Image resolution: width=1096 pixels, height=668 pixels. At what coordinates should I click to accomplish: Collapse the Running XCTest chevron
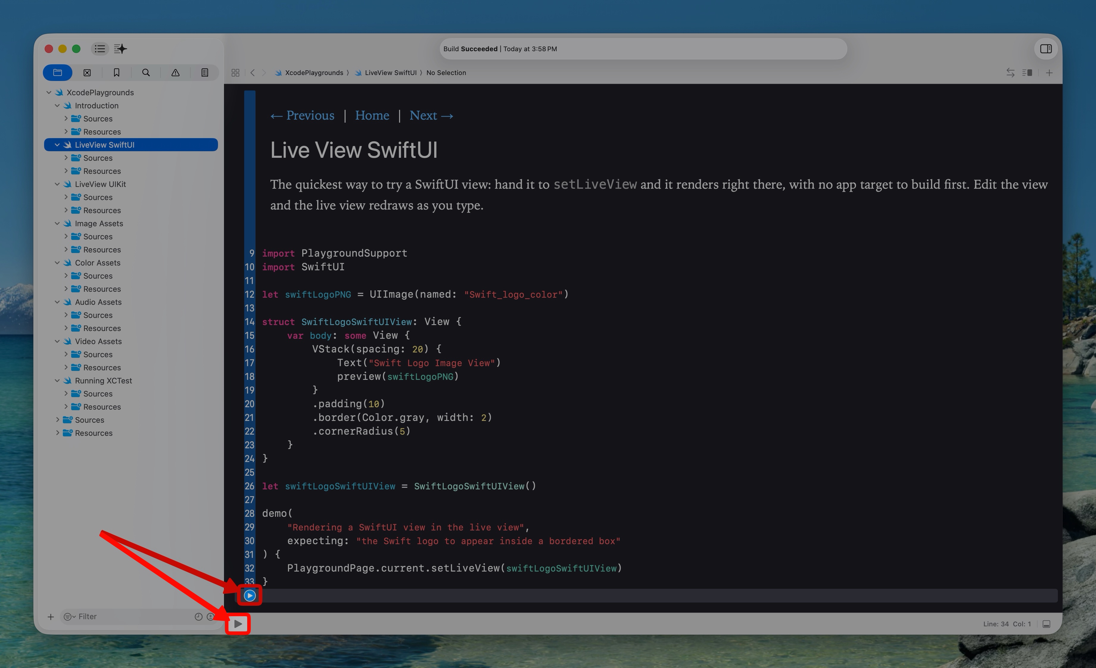click(x=57, y=381)
